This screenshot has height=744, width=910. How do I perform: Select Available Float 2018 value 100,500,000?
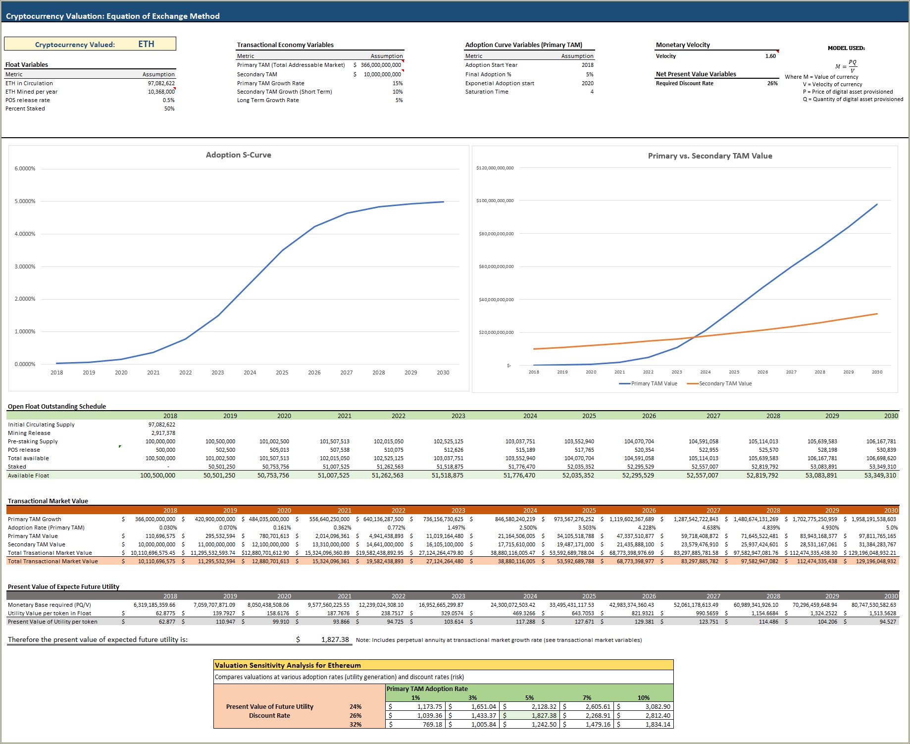point(157,476)
